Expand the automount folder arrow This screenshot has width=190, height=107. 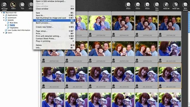tap(4, 18)
